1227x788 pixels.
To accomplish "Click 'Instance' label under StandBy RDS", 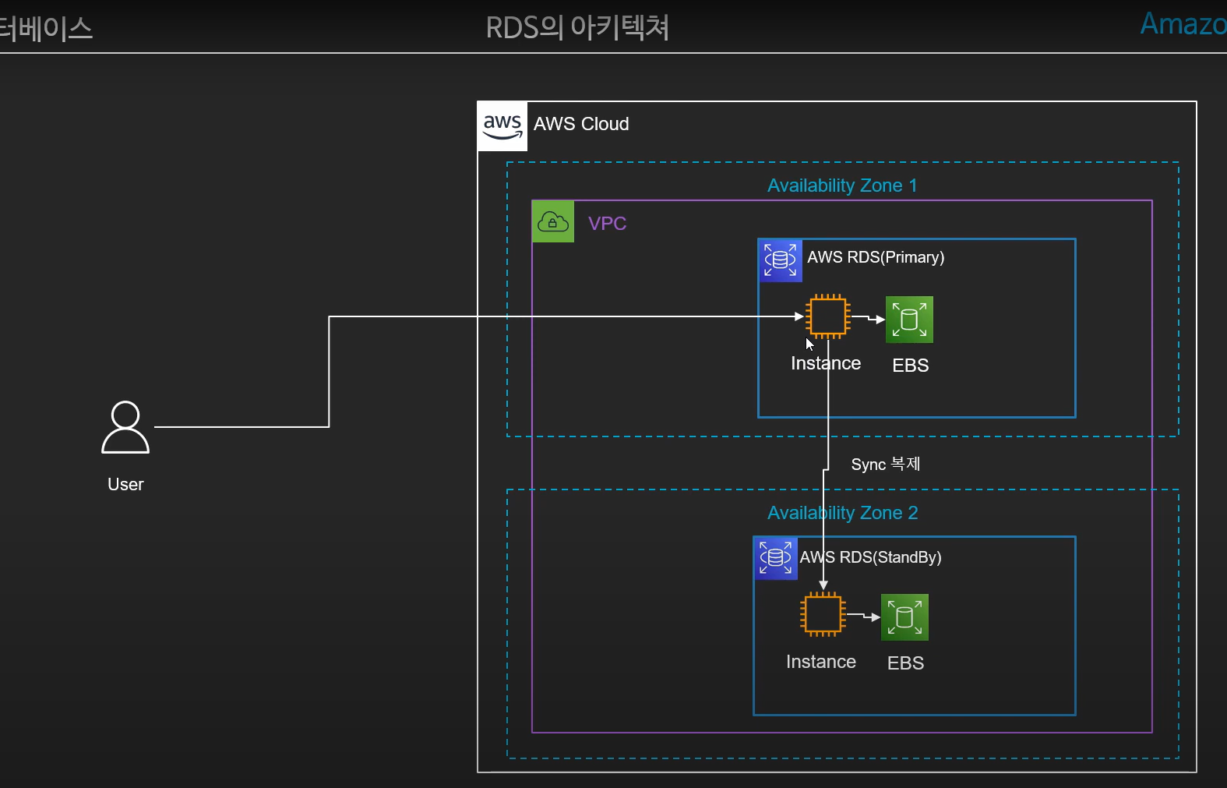I will tap(821, 662).
